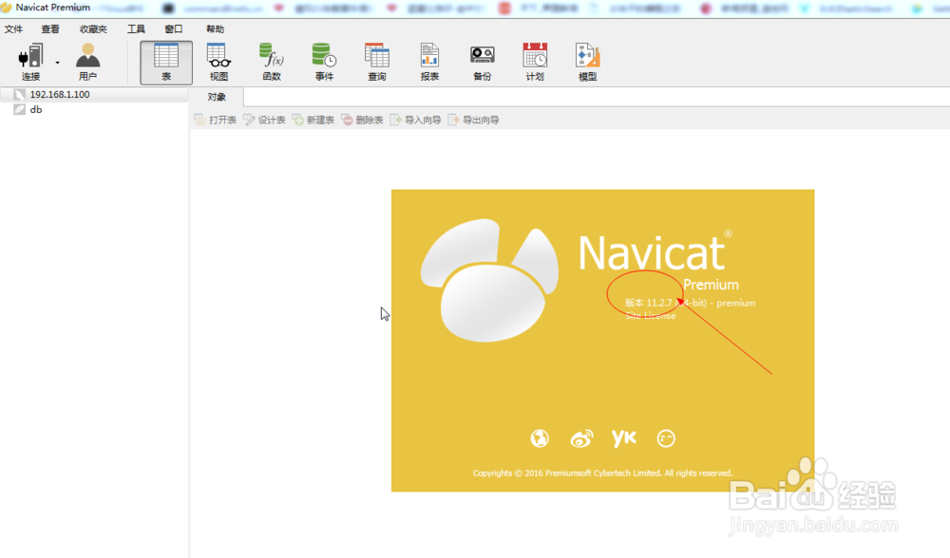Select the 查询 query toolbar button
The image size is (950, 558).
[x=377, y=62]
